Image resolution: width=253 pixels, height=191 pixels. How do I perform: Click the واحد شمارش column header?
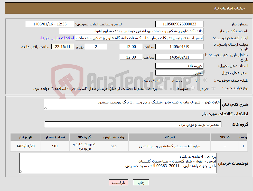click(114, 137)
